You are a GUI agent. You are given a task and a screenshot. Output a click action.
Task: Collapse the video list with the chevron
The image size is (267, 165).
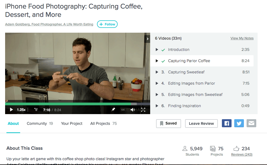pos(147,39)
